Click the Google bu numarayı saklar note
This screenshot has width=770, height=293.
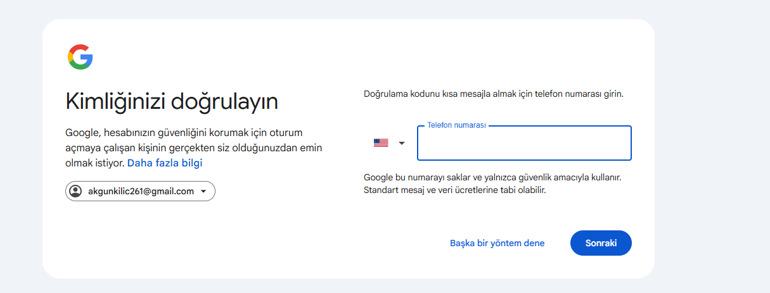492,184
